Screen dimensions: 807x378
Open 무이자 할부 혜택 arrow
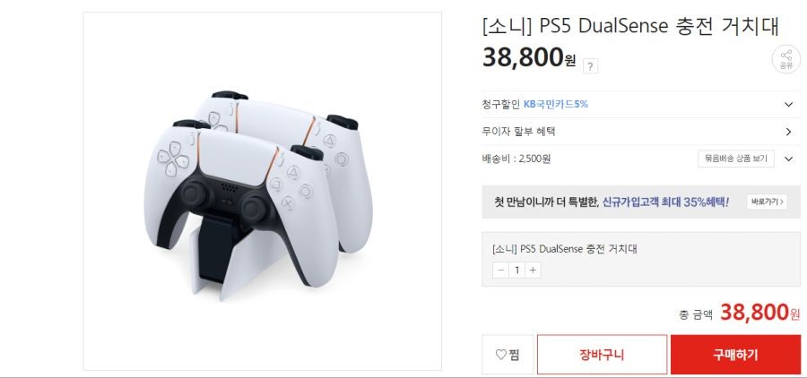point(788,132)
